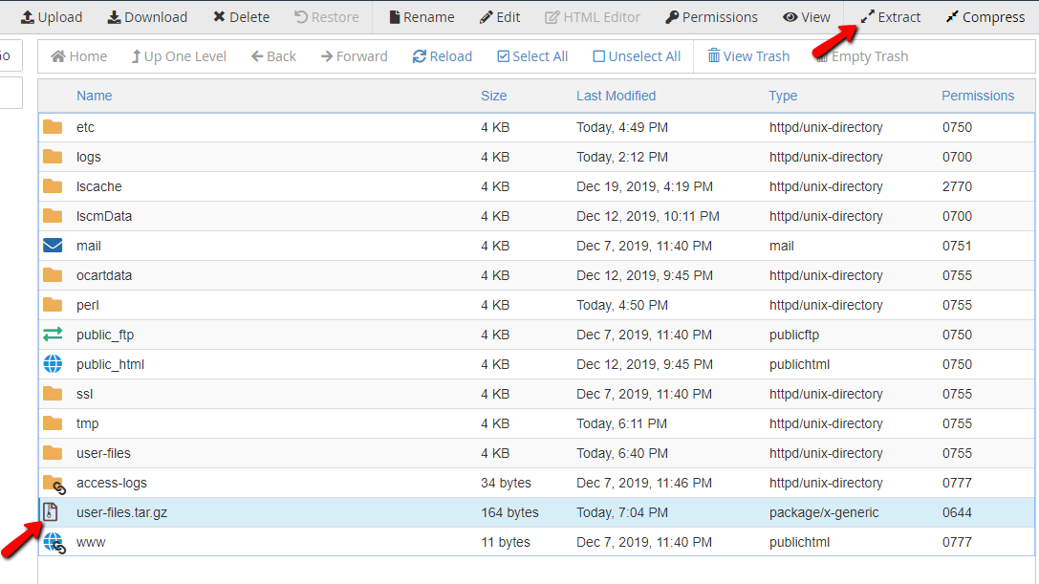1039x584 pixels.
Task: Click the 164 bytes size cell
Action: (x=509, y=512)
